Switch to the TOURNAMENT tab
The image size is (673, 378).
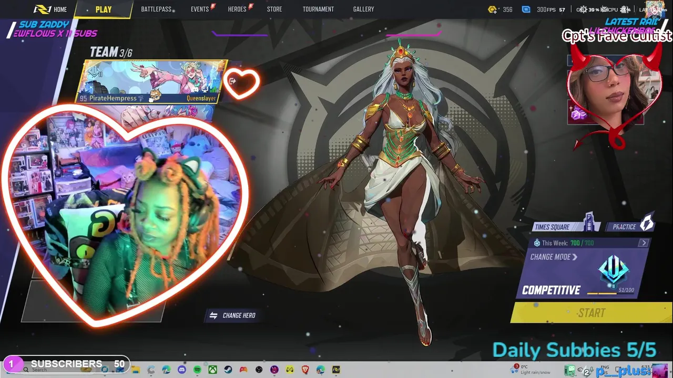318,9
